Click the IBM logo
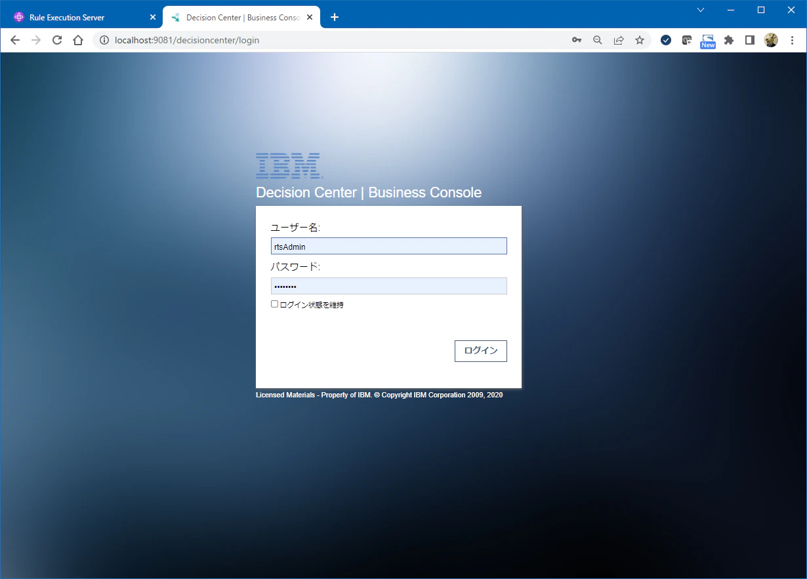Image resolution: width=807 pixels, height=579 pixels. [x=289, y=166]
